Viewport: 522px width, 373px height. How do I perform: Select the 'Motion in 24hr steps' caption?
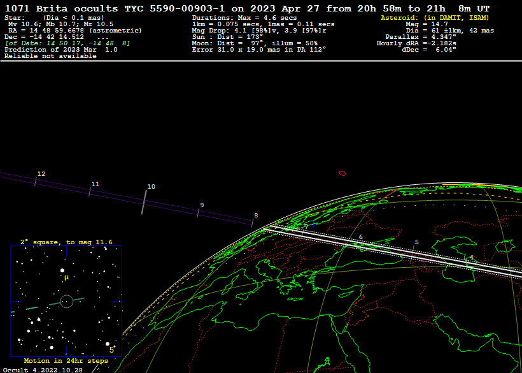click(x=66, y=361)
